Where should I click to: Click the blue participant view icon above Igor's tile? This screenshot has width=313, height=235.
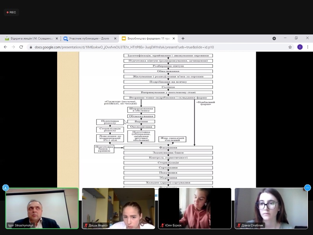(x=5, y=188)
